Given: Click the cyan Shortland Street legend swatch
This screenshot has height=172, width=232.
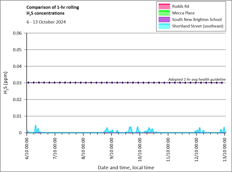Looking at the screenshot, I should 163,26.
